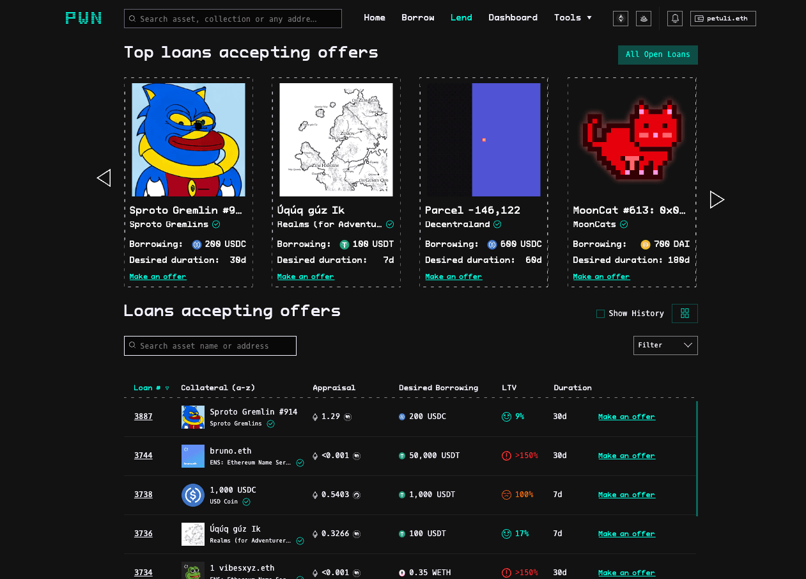Open loan number 3738
806x579 pixels.
pyautogui.click(x=143, y=495)
